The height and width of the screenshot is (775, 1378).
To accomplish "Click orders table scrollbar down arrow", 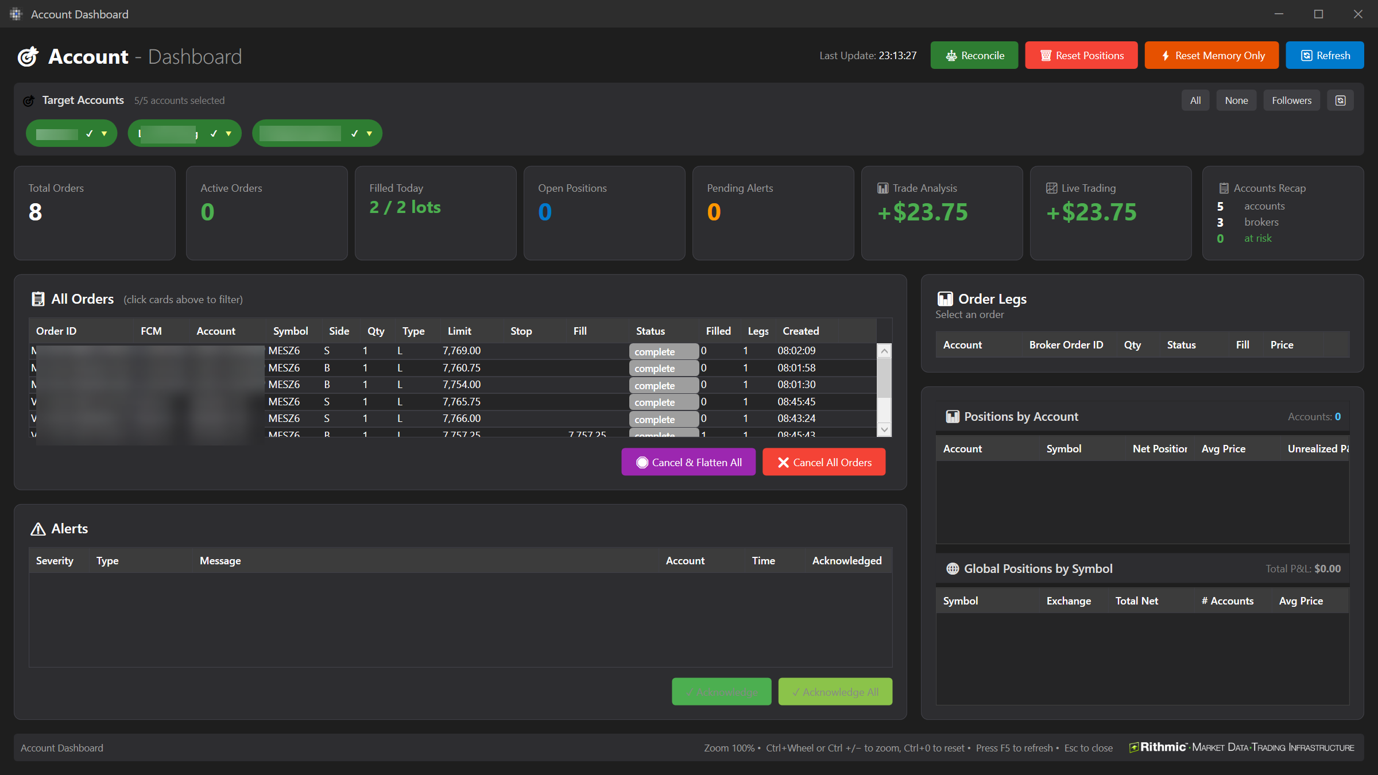I will pyautogui.click(x=884, y=429).
